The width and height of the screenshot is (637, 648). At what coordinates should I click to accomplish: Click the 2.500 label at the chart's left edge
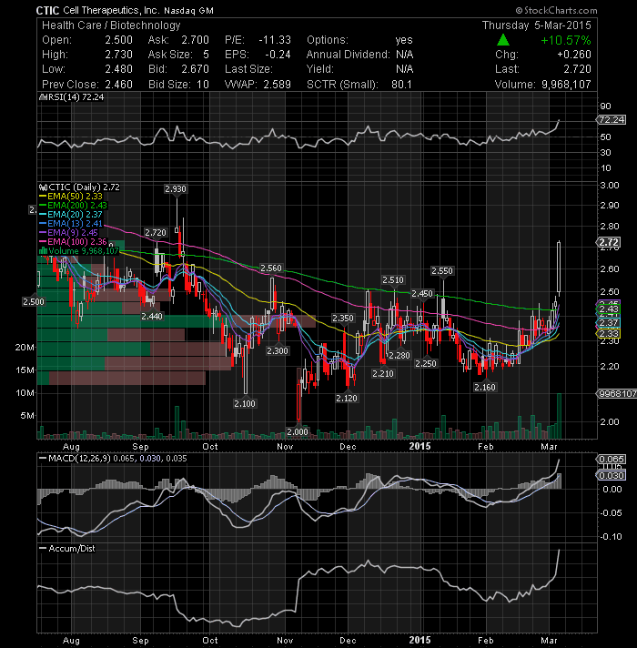coord(34,301)
